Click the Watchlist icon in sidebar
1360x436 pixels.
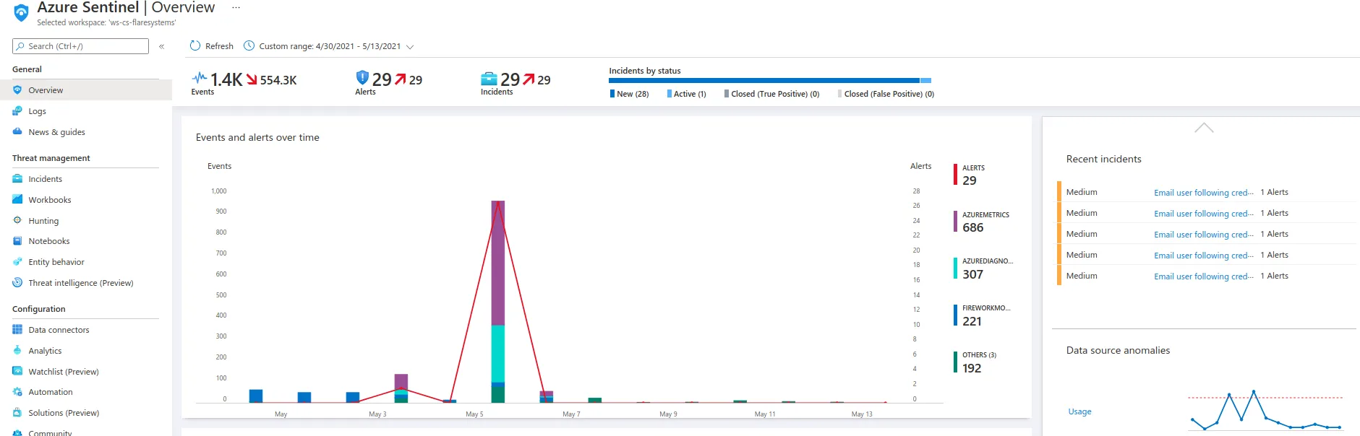17,372
